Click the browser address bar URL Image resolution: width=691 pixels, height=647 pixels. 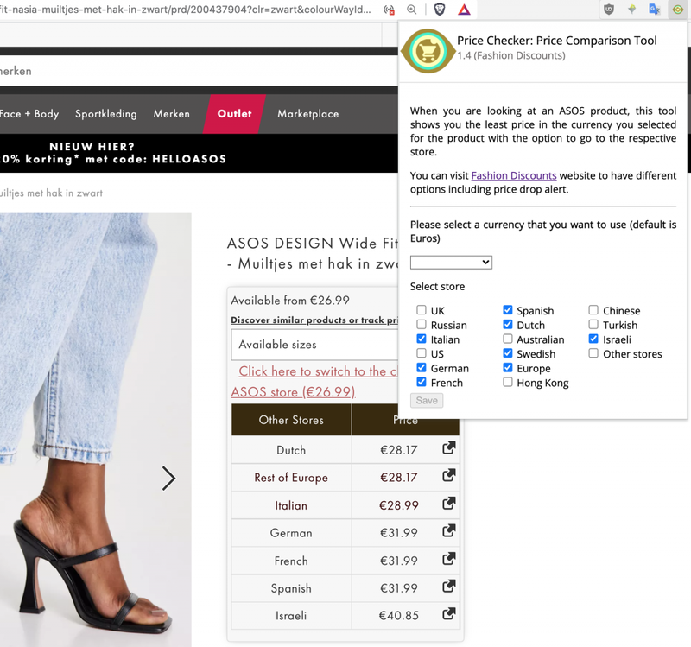coord(185,10)
